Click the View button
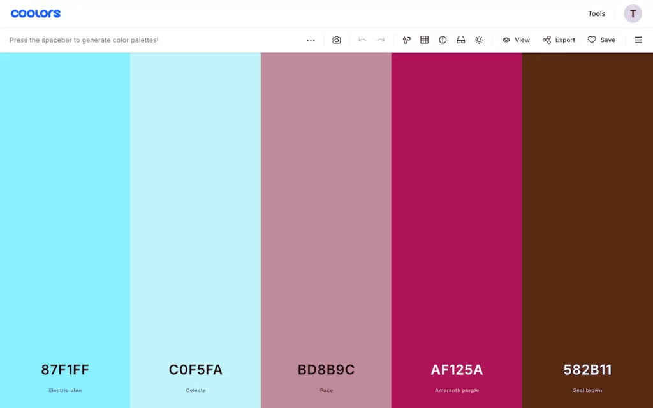 tap(516, 40)
